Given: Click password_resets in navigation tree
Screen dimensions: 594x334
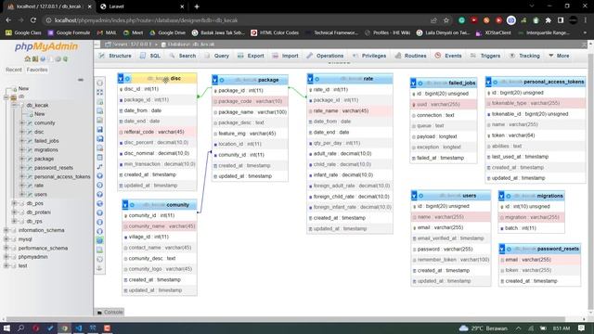Looking at the screenshot, I should pyautogui.click(x=54, y=168).
